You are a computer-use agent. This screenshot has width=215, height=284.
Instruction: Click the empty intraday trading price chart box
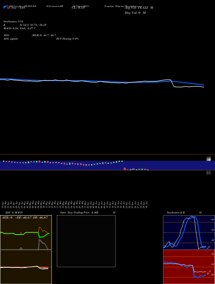point(86,241)
